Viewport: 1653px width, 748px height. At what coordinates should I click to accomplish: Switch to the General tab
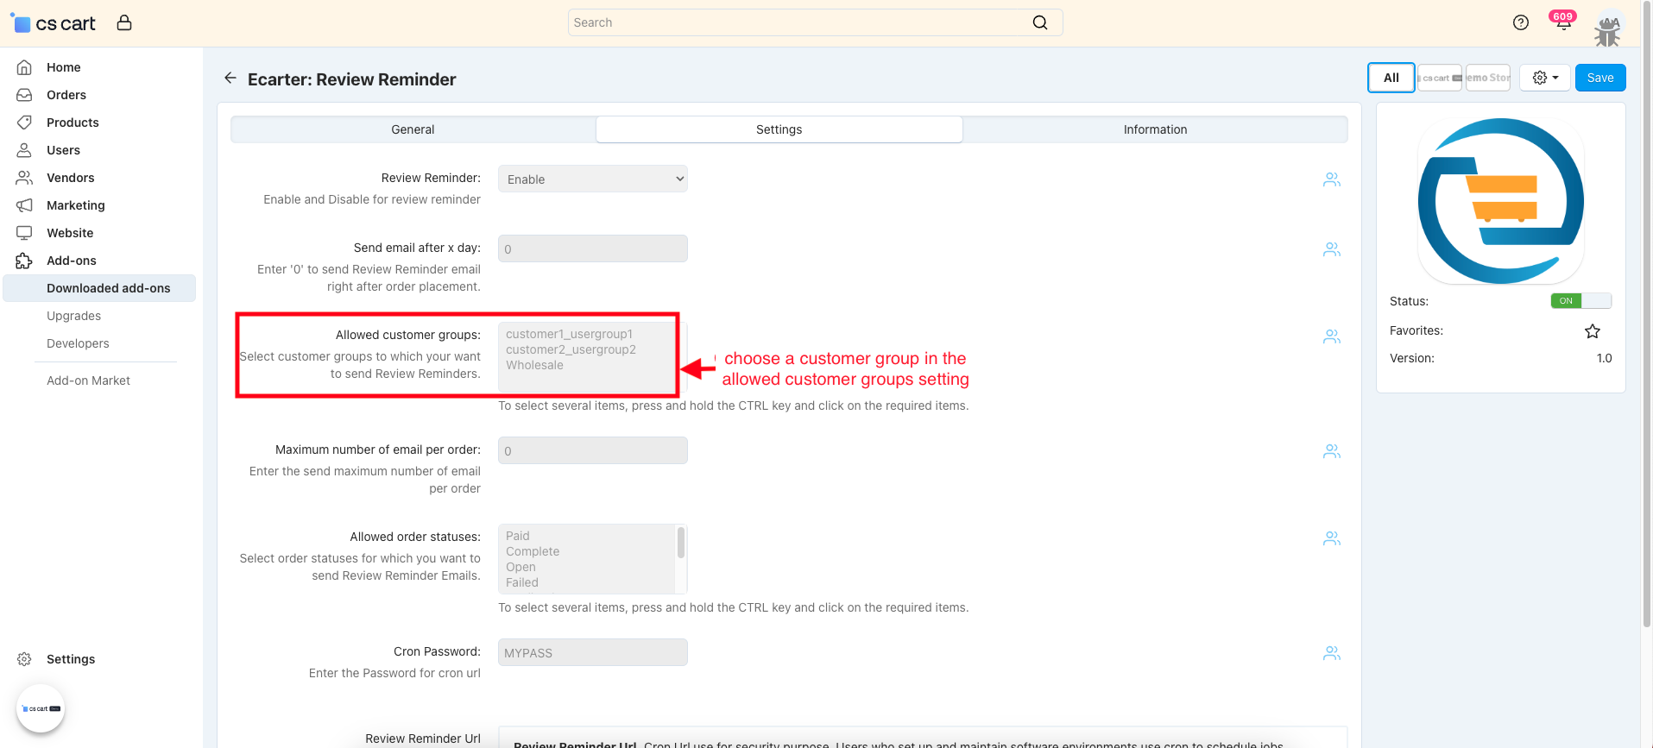(413, 129)
